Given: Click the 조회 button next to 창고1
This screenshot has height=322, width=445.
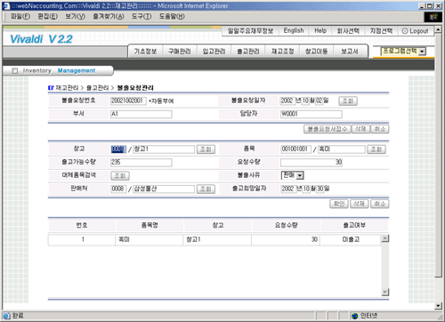Looking at the screenshot, I should pyautogui.click(x=206, y=149).
